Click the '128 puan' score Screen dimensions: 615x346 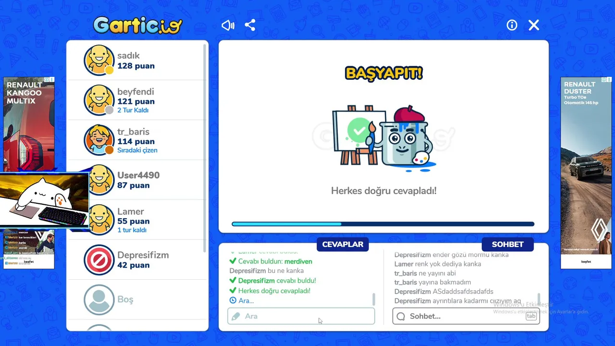click(136, 66)
